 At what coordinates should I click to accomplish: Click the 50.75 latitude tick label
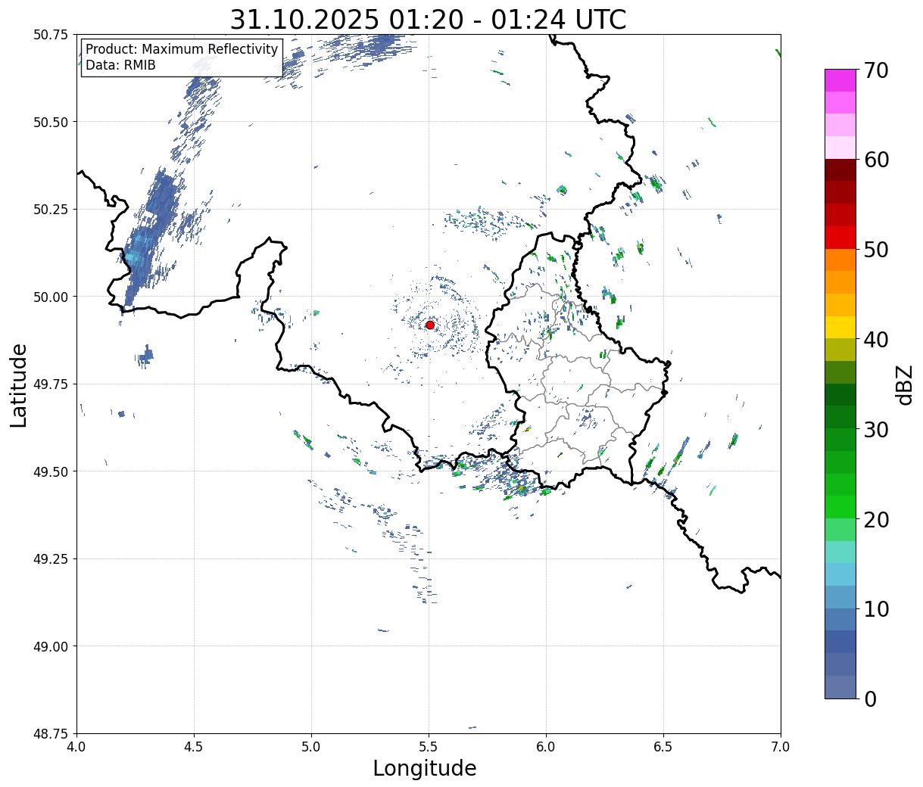coord(50,35)
